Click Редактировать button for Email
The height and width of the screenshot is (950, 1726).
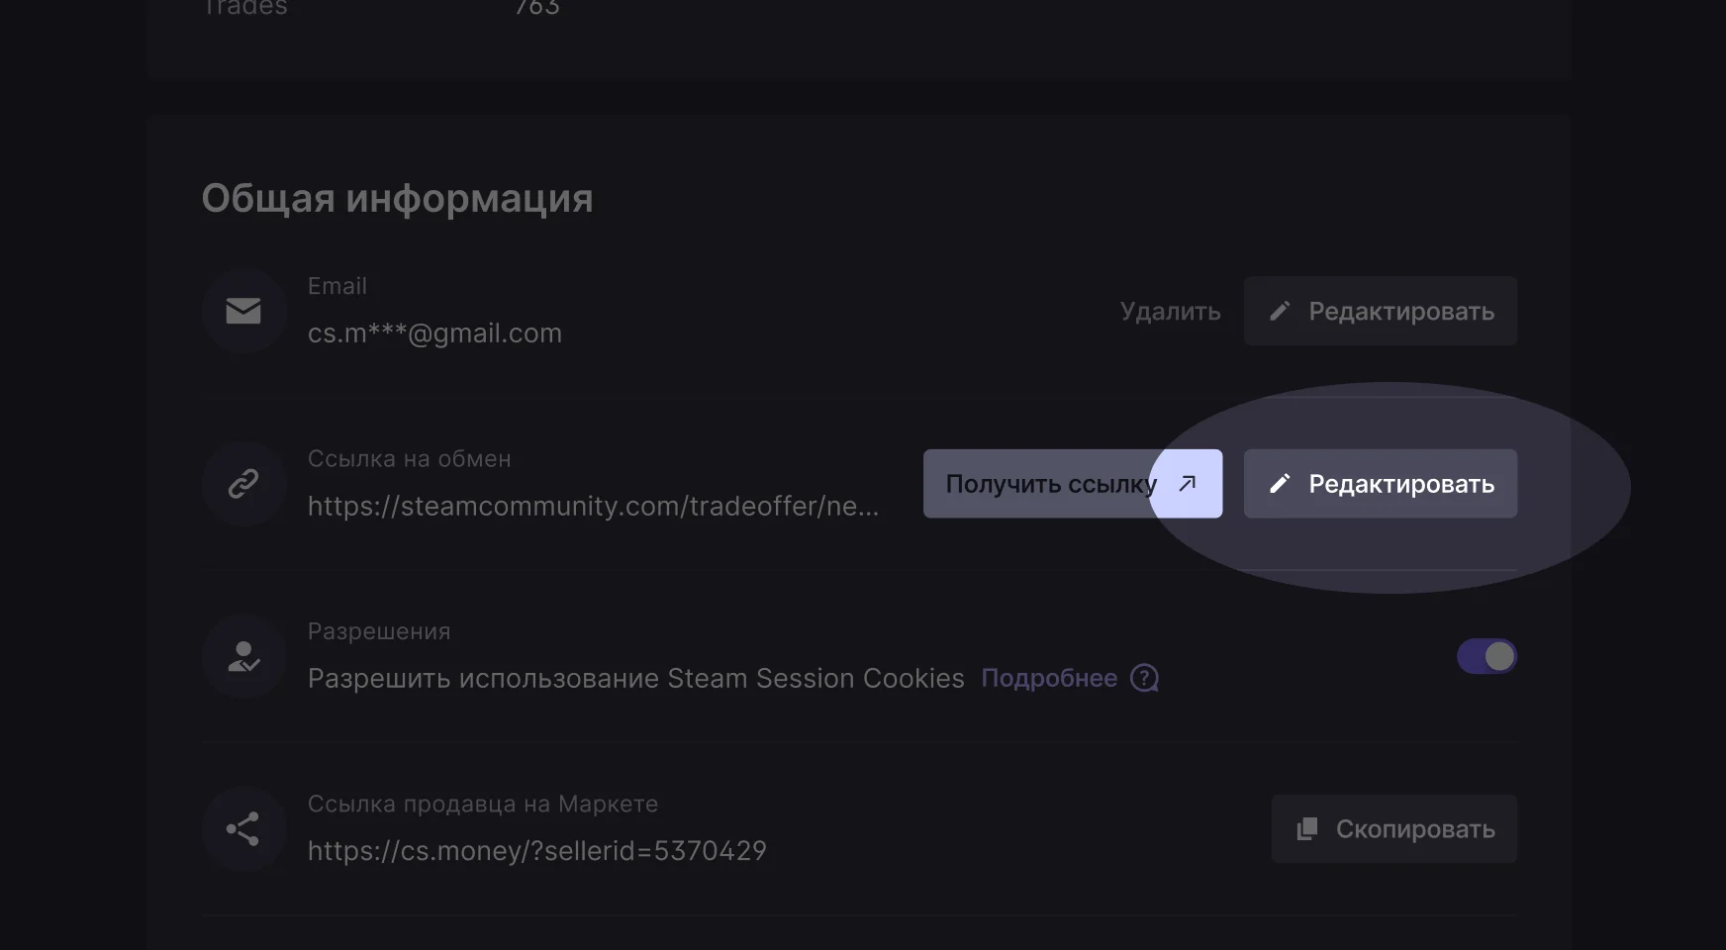1381,311
